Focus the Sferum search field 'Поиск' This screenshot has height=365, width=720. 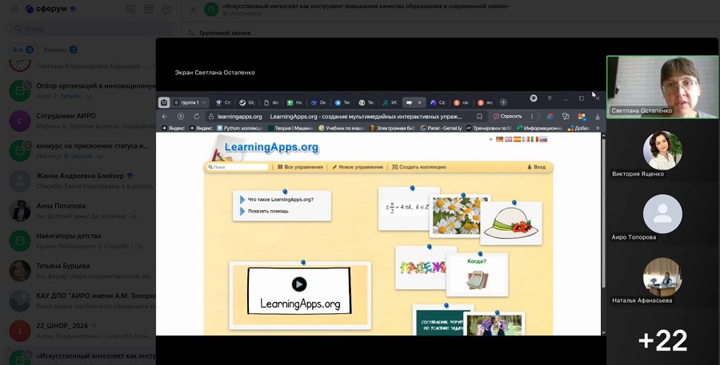91,29
